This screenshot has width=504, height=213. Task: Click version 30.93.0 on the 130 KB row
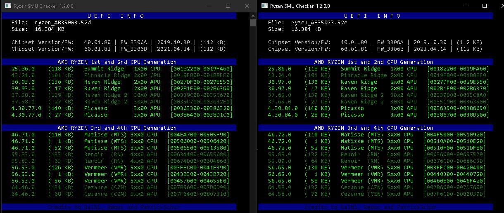(23, 82)
